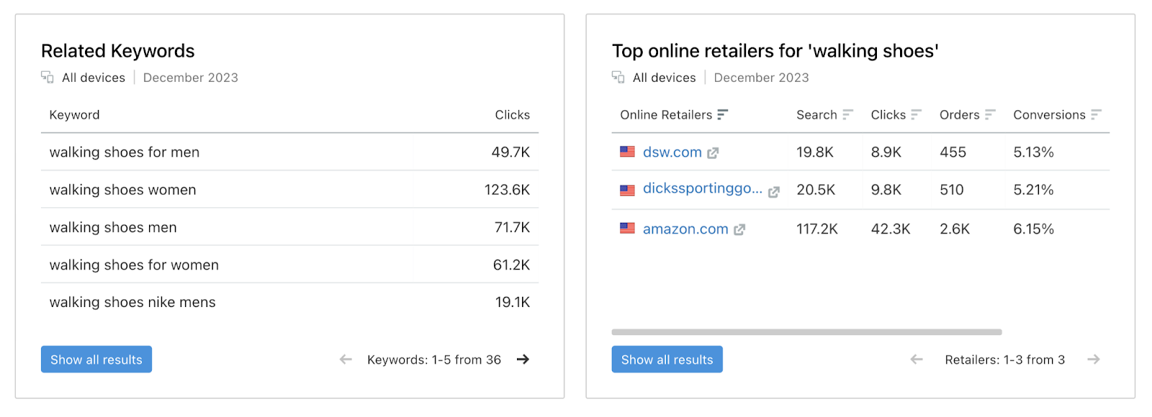Open the amazon.com retailer link
The width and height of the screenshot is (1152, 417).
coord(684,229)
